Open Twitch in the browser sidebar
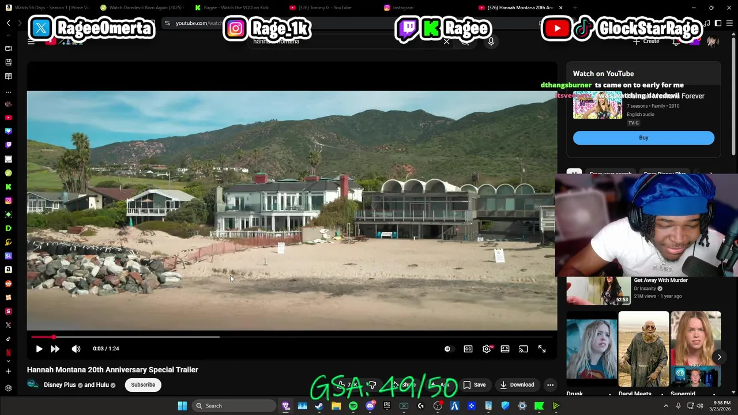The width and height of the screenshot is (738, 415). click(8, 145)
